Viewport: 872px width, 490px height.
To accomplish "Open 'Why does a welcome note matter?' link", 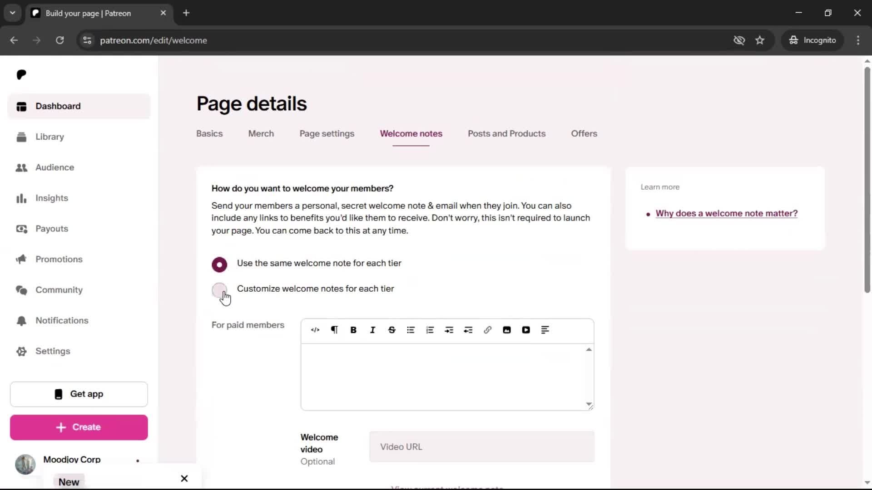I will [726, 214].
